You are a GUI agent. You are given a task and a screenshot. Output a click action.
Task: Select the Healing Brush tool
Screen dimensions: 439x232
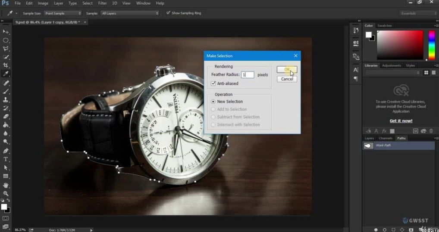click(x=5, y=83)
